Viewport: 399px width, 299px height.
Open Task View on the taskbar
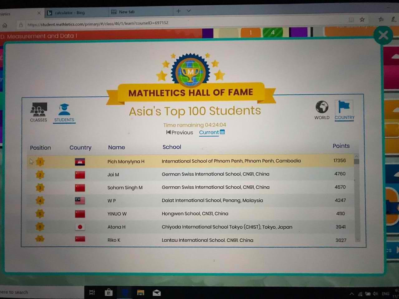click(92, 292)
